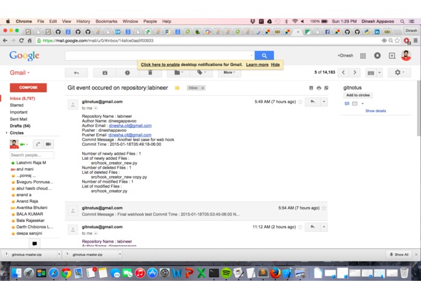Reload the page in Chrome
The height and width of the screenshot is (299, 421).
tap(21, 41)
